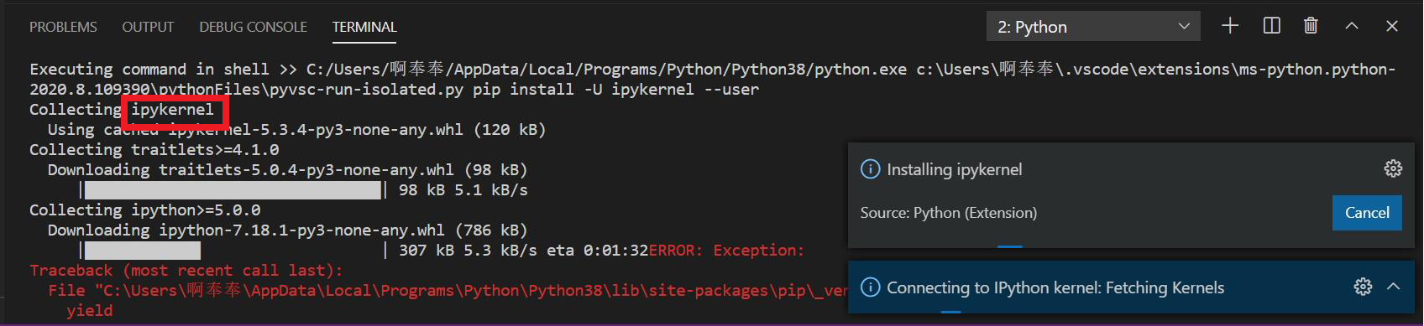The width and height of the screenshot is (1424, 326).
Task: Click info icon on Connecting to IPython notification
Action: [871, 287]
